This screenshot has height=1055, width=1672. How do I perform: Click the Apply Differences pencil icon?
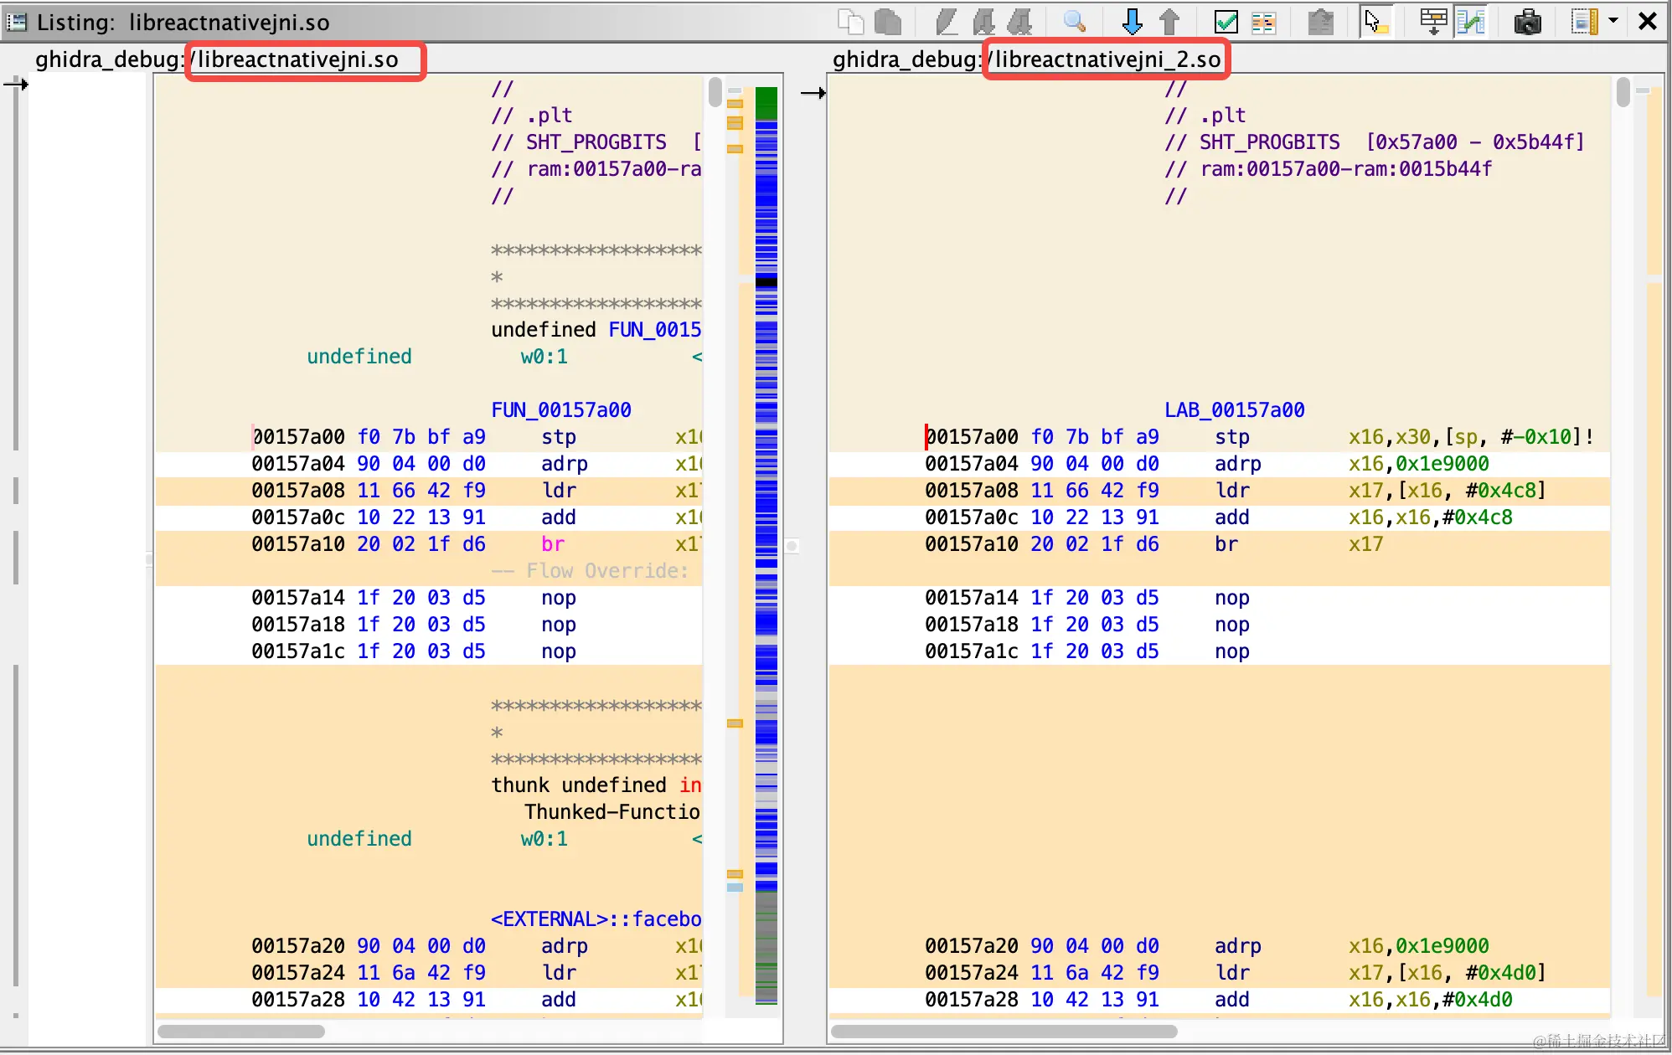pos(946,22)
